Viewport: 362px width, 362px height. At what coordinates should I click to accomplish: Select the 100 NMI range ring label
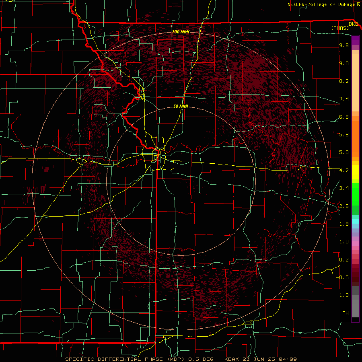pos(181,32)
